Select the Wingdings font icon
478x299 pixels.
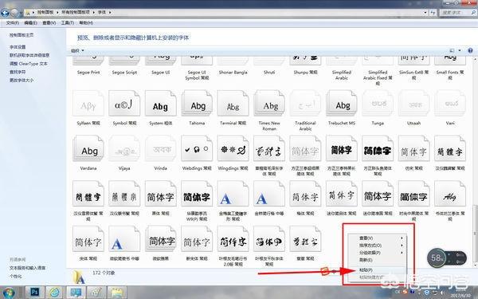(x=233, y=149)
